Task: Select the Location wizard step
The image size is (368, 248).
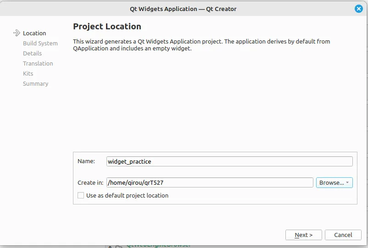Action: tap(34, 33)
